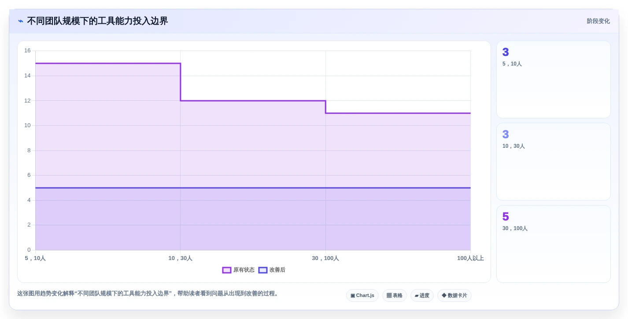Click the blue 改善后 legend swatch
Screen dimensions: 628x319
coord(263,270)
